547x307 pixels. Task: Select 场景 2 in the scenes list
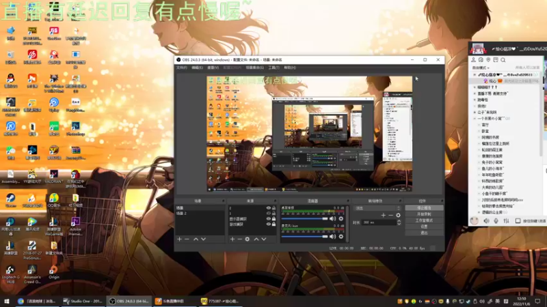200,214
